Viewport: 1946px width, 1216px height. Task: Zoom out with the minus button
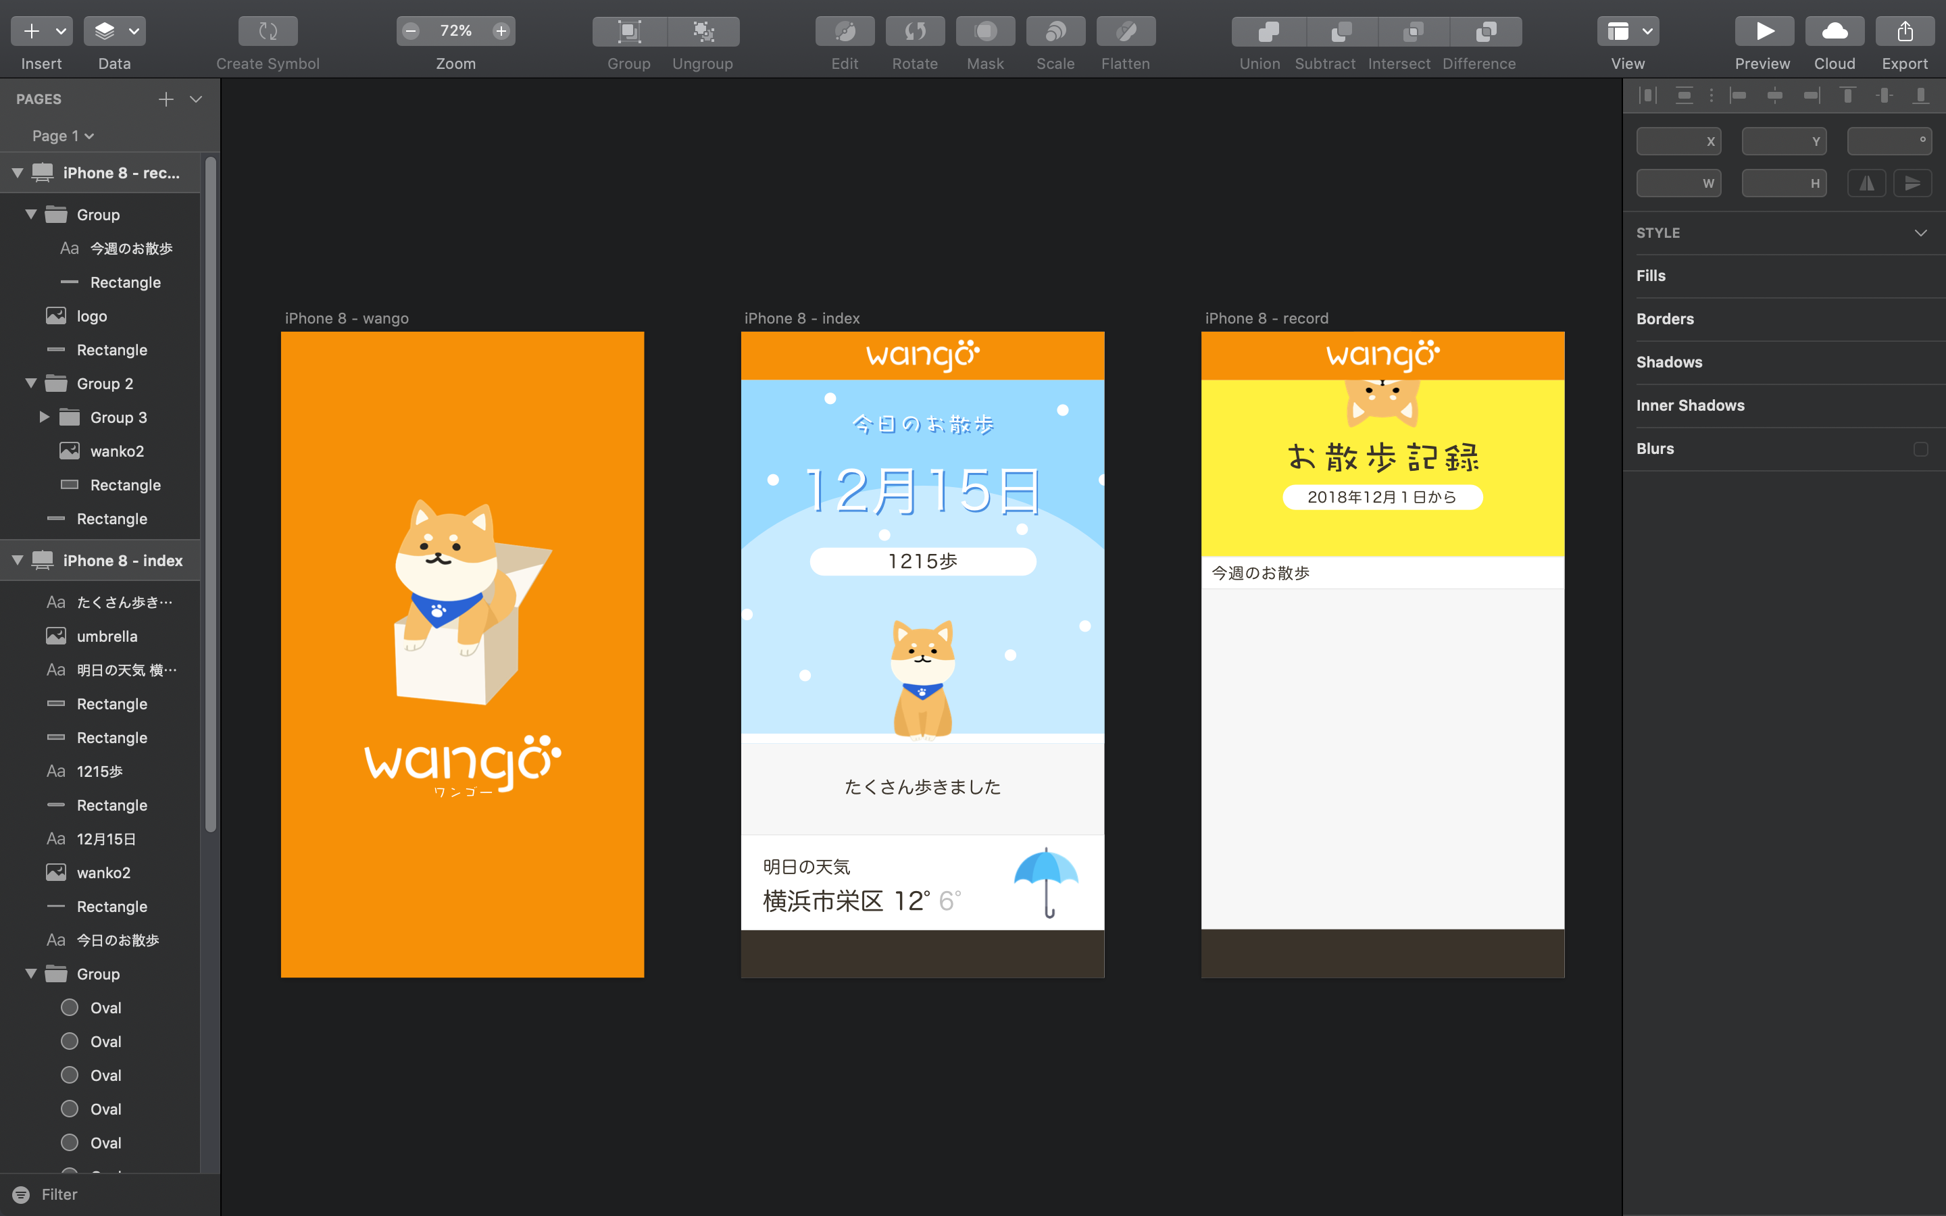point(411,31)
